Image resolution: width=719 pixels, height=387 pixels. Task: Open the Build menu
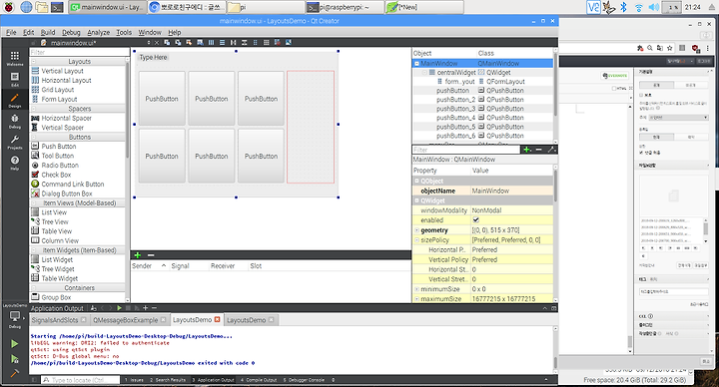(48, 32)
